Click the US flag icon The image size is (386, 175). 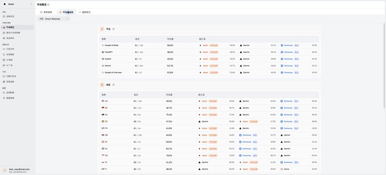103,101
